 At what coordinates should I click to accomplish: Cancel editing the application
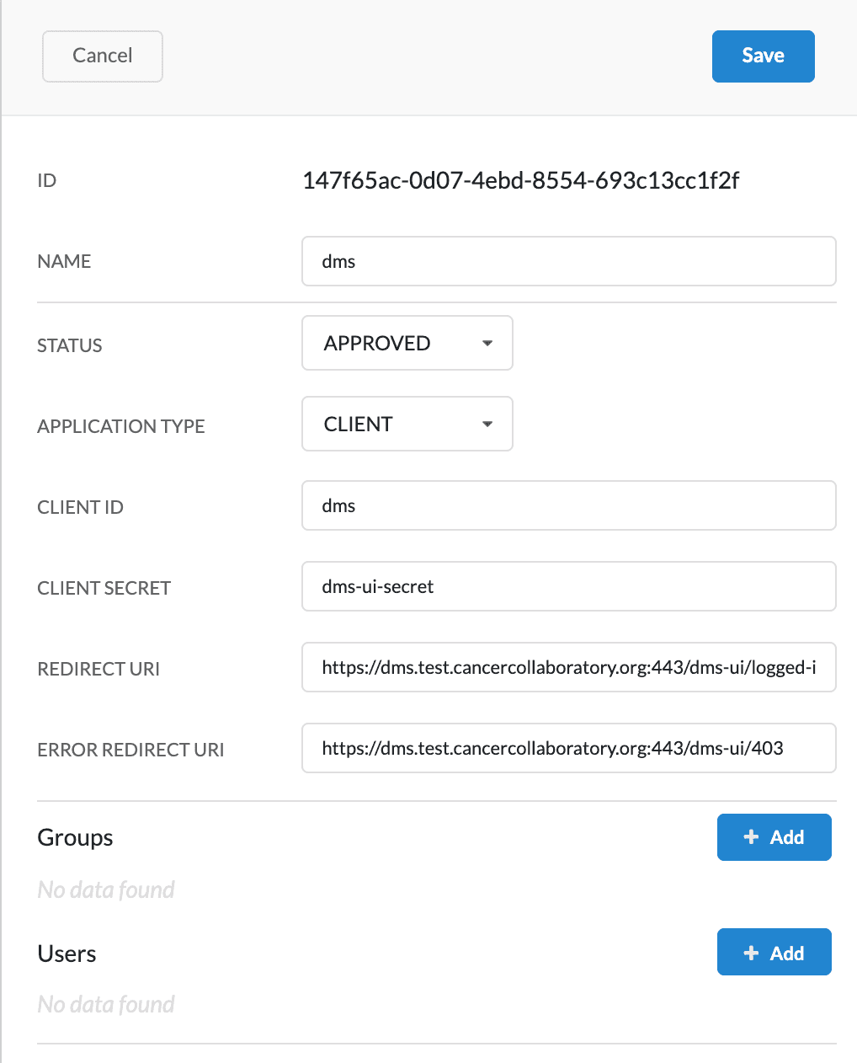coord(103,56)
